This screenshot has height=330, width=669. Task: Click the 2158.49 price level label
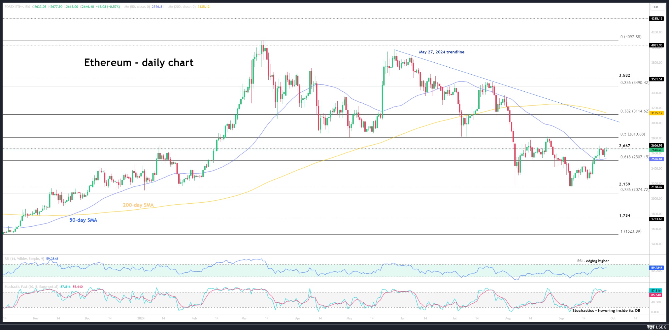[657, 187]
